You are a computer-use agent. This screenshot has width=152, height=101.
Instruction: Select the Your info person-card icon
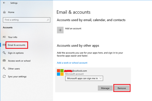[4, 37]
